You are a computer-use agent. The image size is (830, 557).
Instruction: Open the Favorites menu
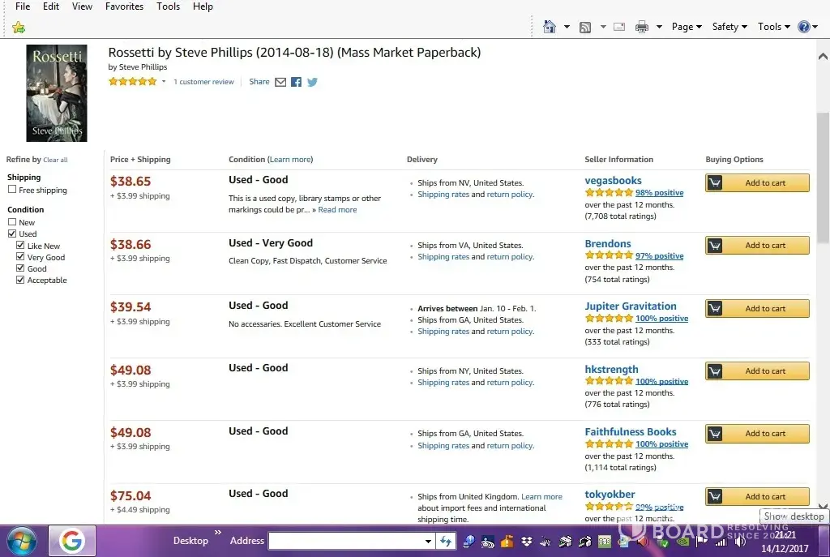[124, 6]
